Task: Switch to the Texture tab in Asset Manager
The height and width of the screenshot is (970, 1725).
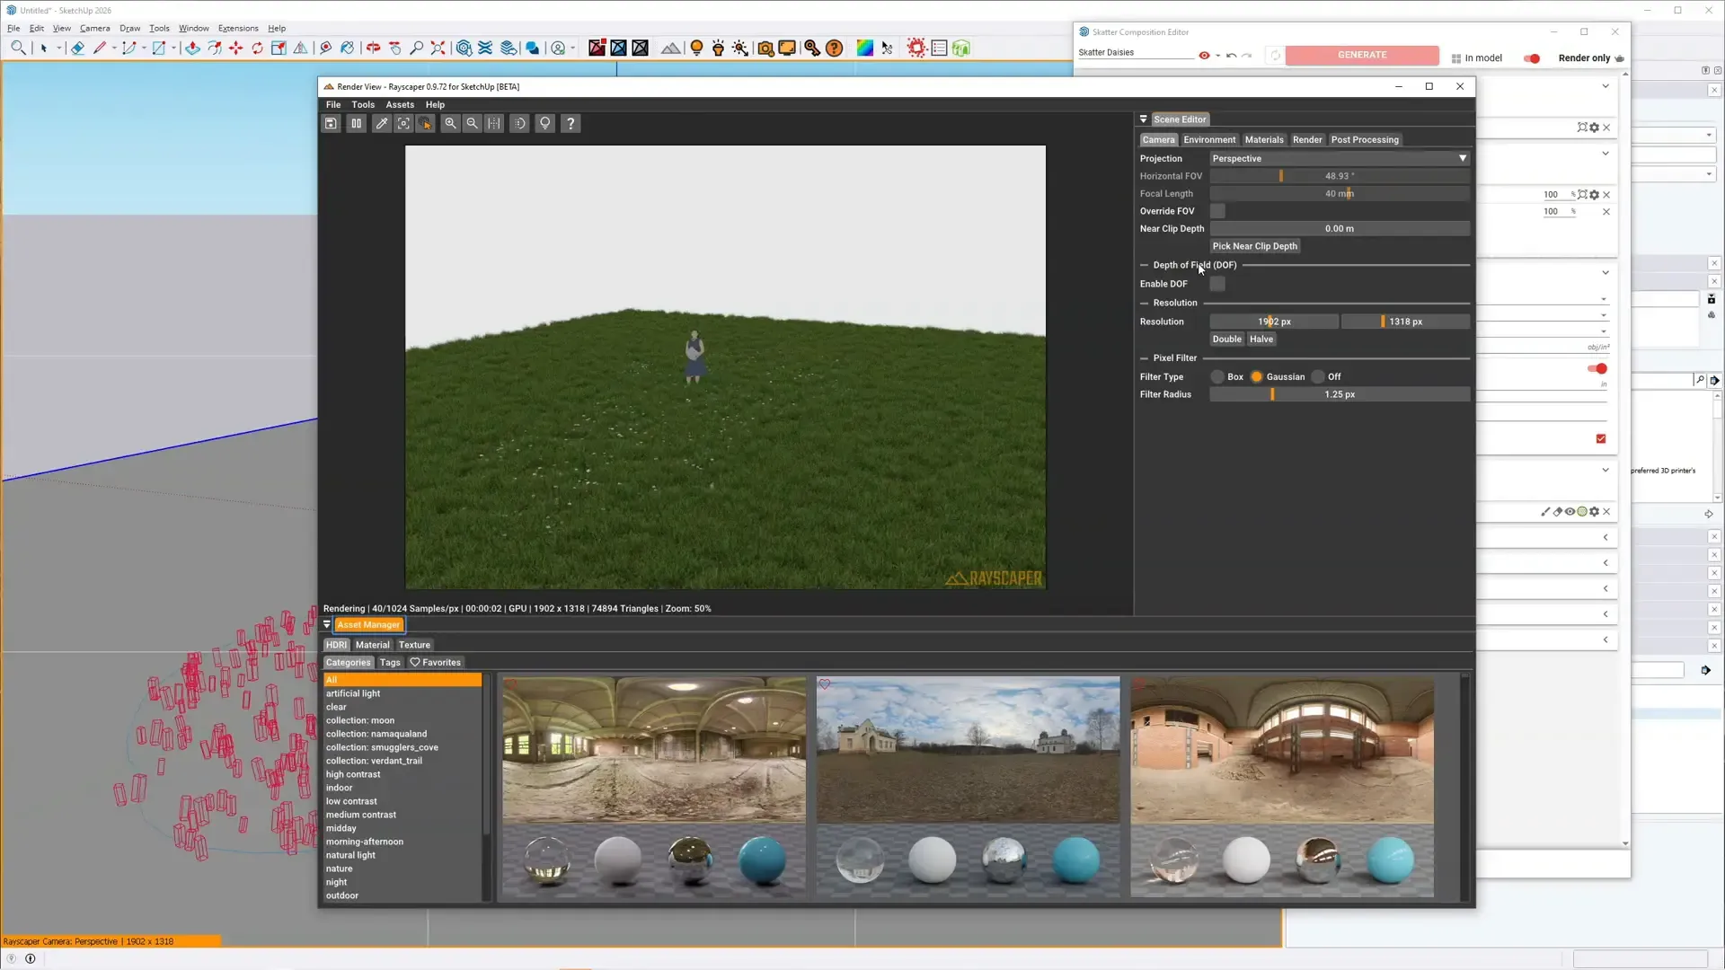Action: [414, 645]
